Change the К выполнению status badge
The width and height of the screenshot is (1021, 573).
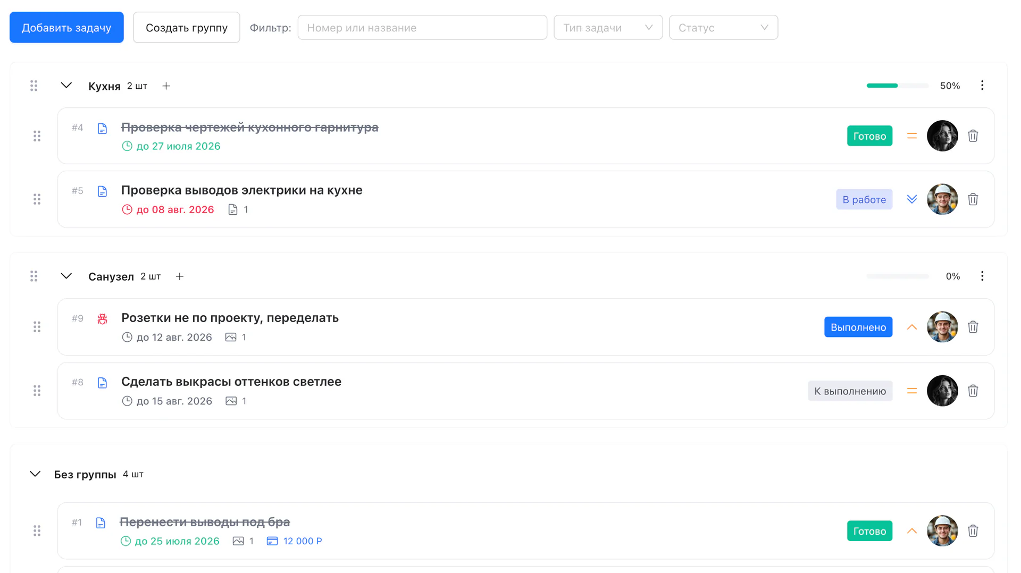(850, 391)
